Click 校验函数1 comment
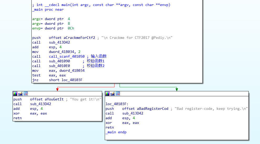Viewport: 260px width, 144px height. click(96, 61)
